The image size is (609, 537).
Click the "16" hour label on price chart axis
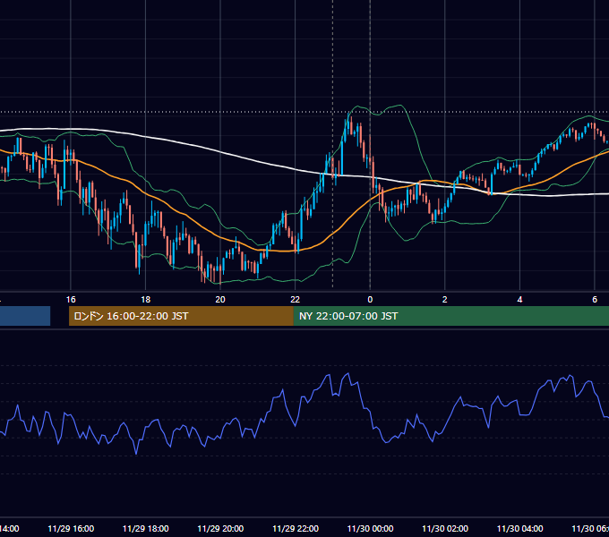tap(71, 300)
